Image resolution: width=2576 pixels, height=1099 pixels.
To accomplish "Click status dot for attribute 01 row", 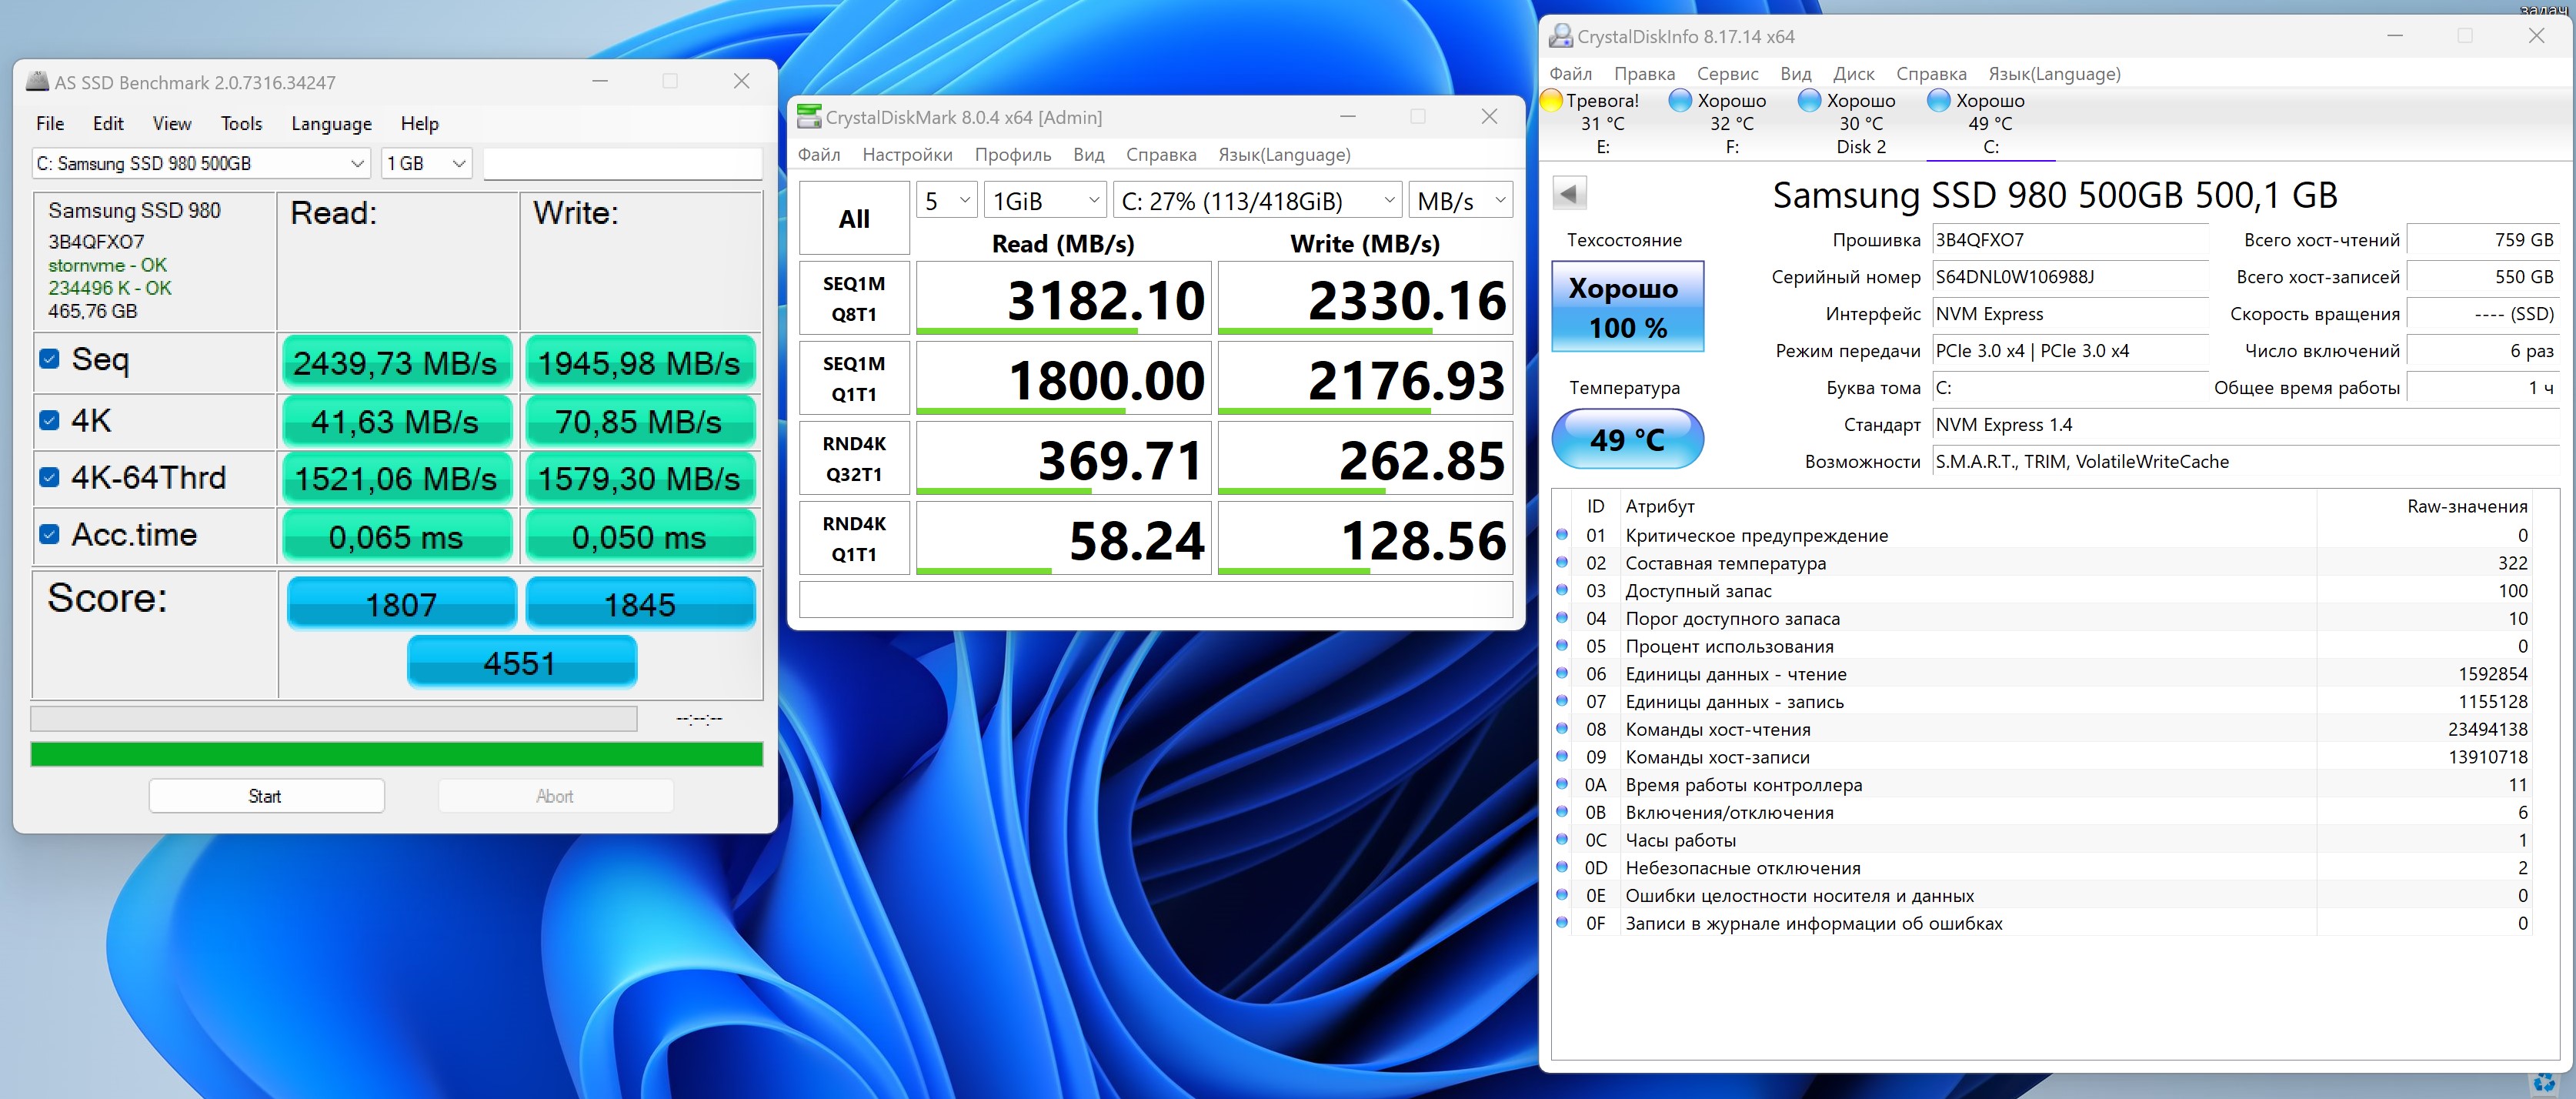I will [x=1562, y=535].
